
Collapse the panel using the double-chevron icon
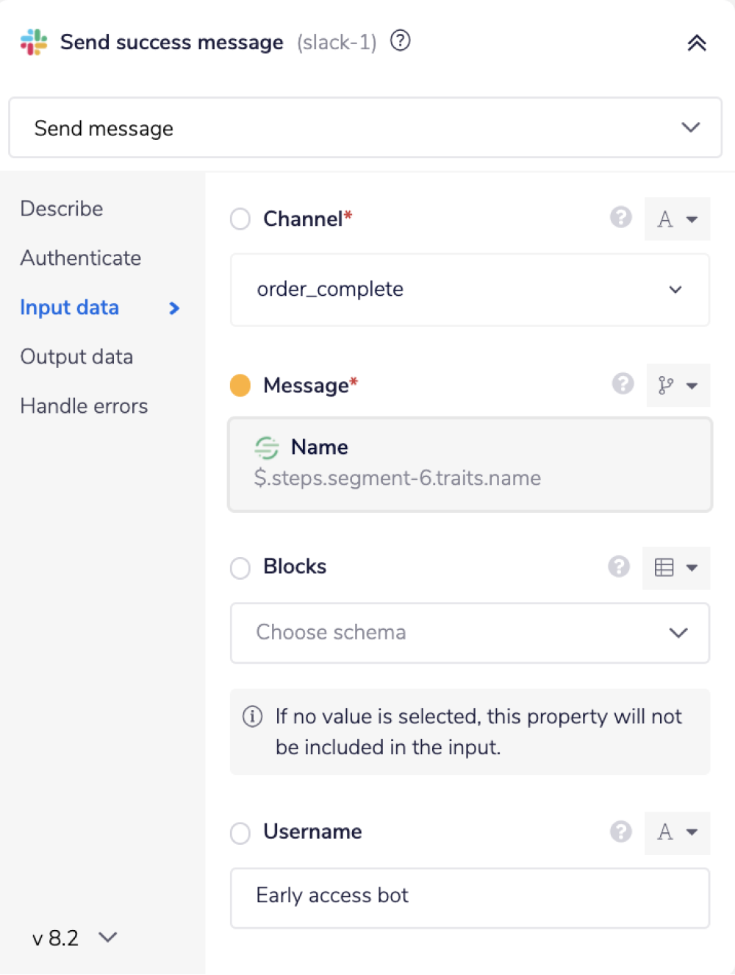click(696, 43)
